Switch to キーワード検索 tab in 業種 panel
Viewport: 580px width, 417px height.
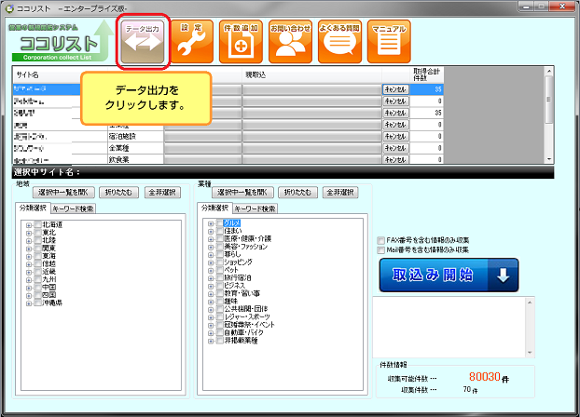pyautogui.click(x=255, y=208)
